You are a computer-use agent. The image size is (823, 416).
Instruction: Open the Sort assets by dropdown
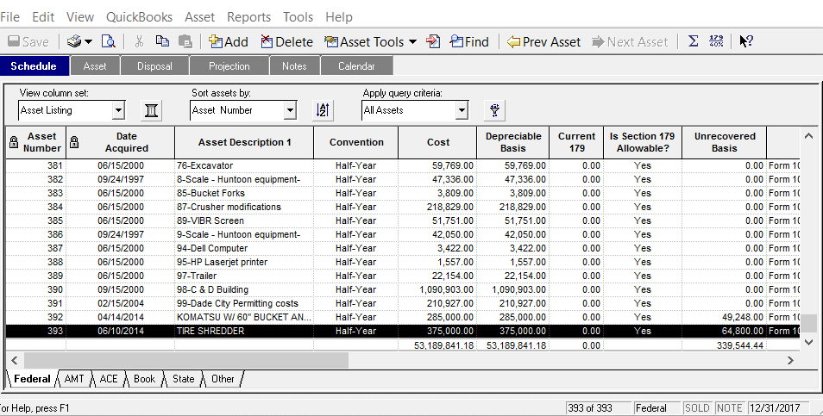point(290,110)
